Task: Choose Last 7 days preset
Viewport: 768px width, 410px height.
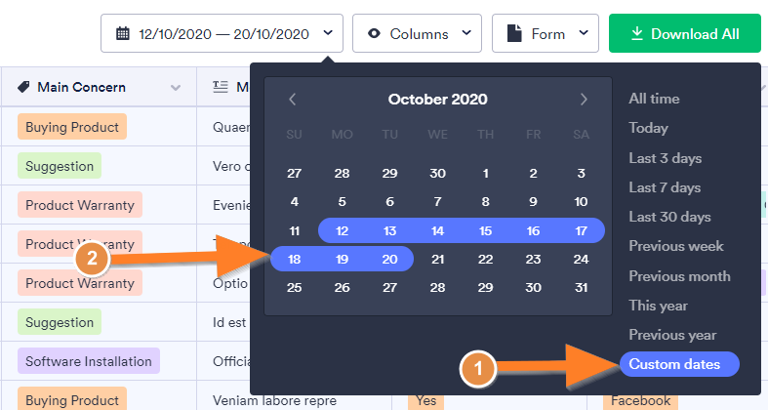Action: (x=665, y=187)
